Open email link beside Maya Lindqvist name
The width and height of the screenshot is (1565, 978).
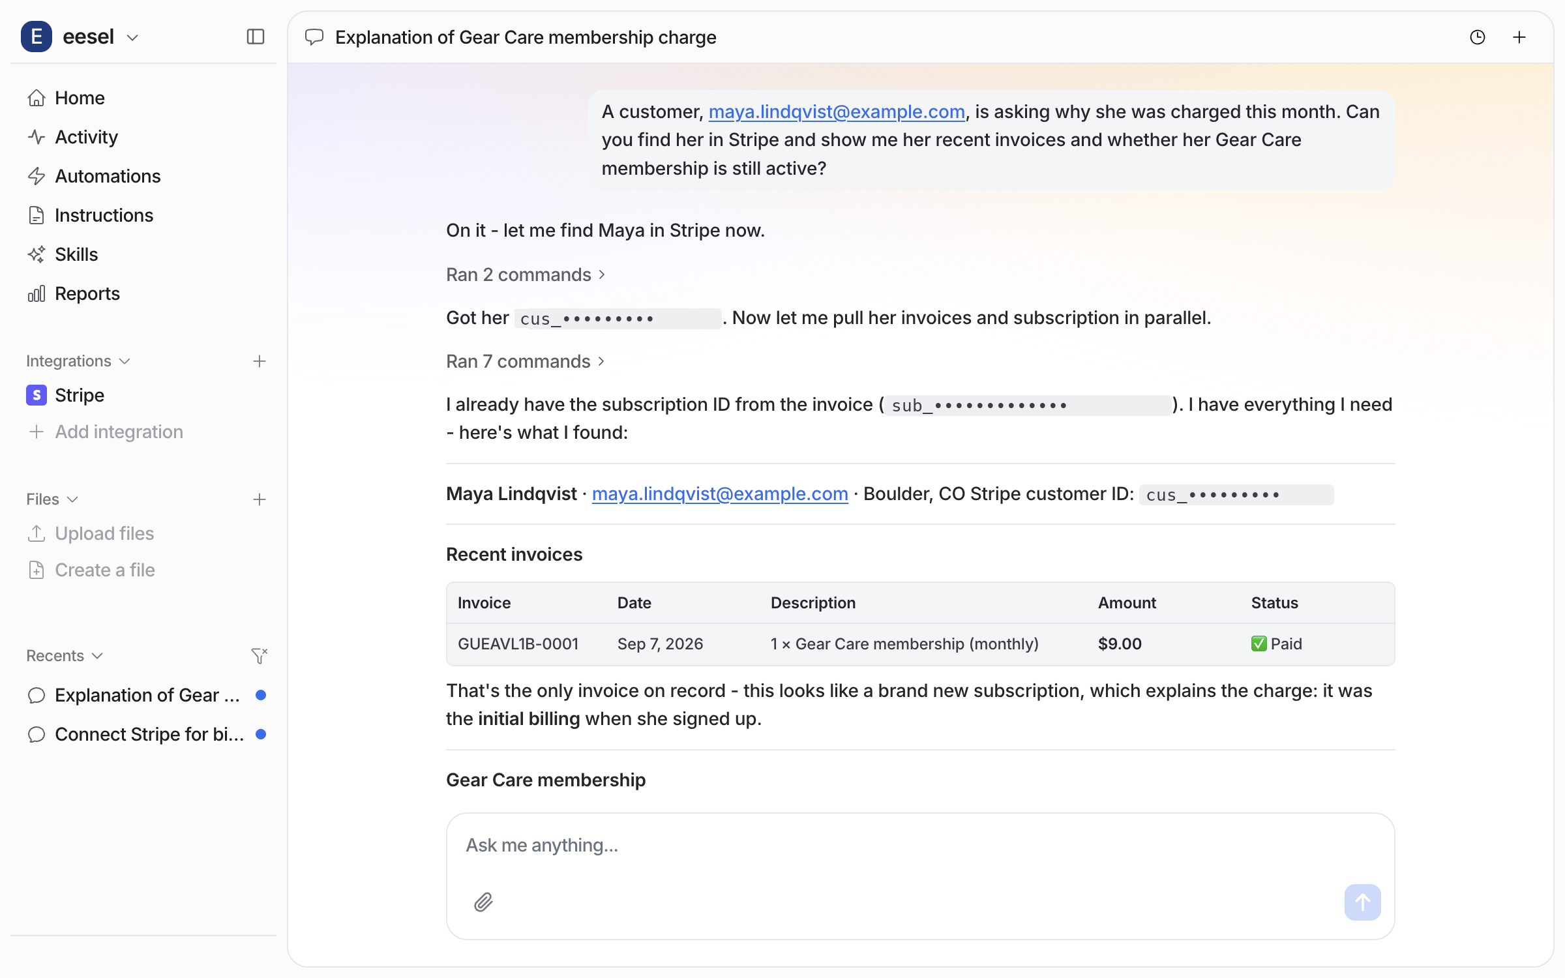(720, 494)
